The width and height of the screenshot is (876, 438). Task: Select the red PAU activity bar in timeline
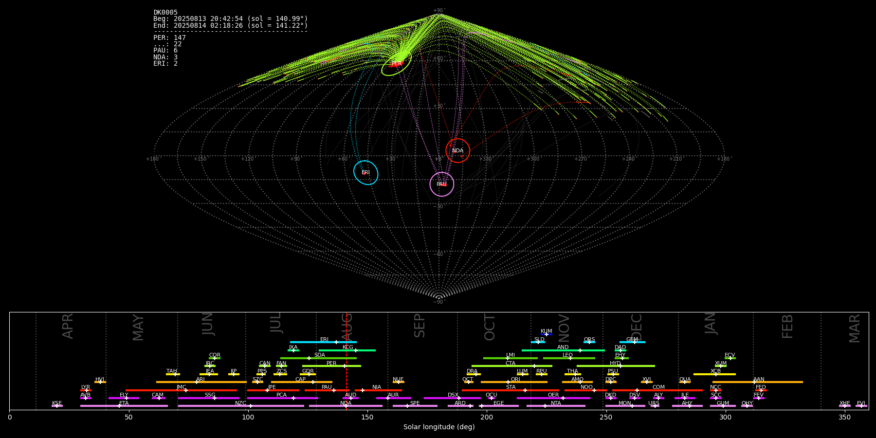point(327,390)
